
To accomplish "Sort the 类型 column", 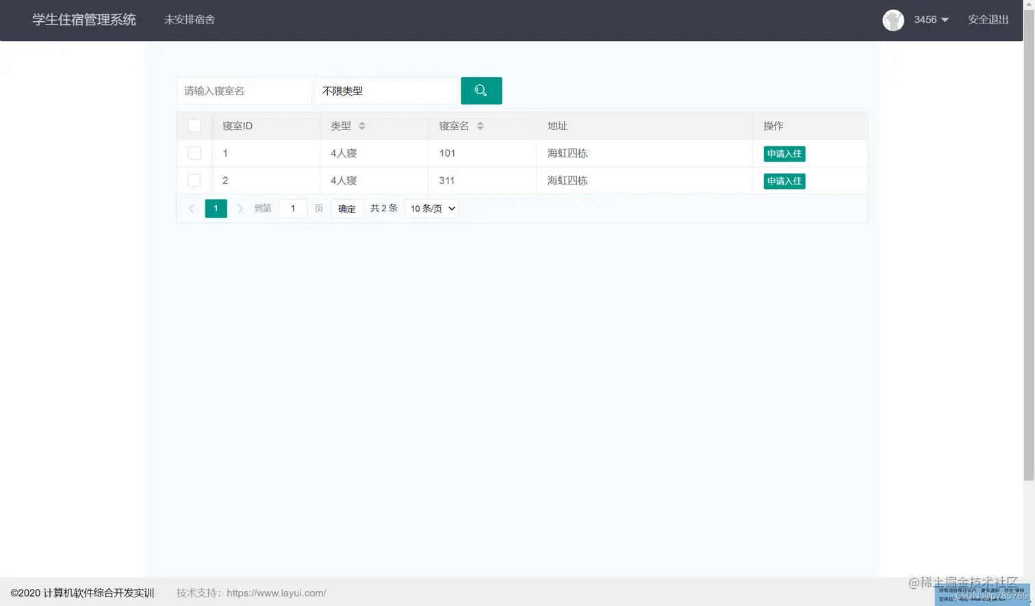I will [362, 126].
